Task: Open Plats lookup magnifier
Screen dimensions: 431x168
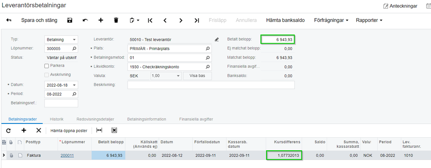Action: 208,49
